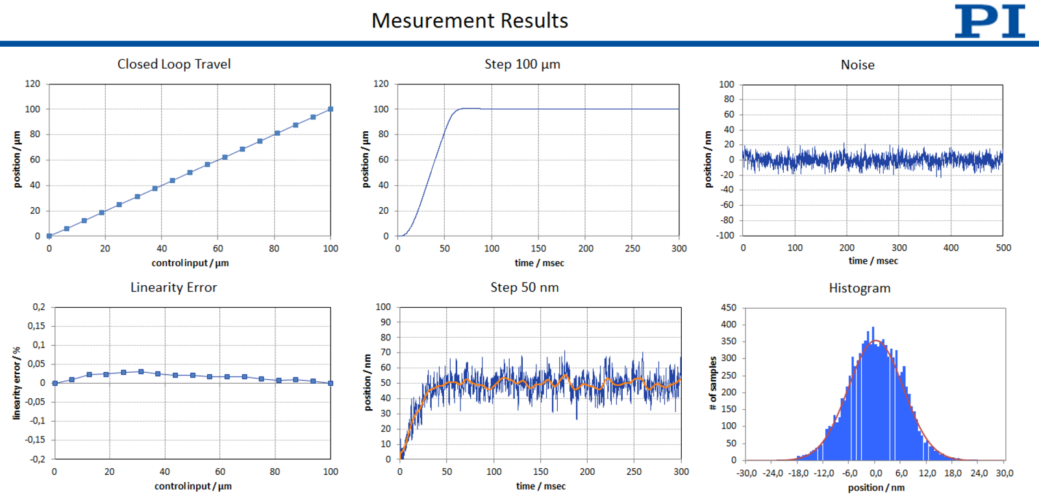Click the flat plateau line in Step 100 µm plot
Screen dimensions: 1039x504
coord(584,109)
